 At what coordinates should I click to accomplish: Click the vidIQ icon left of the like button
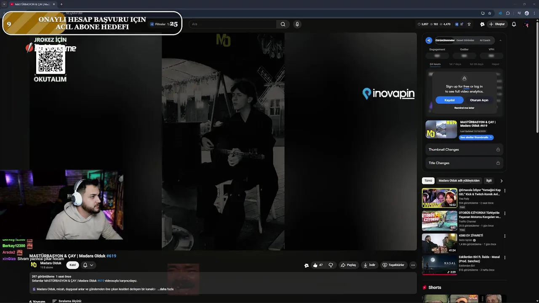coord(306,265)
